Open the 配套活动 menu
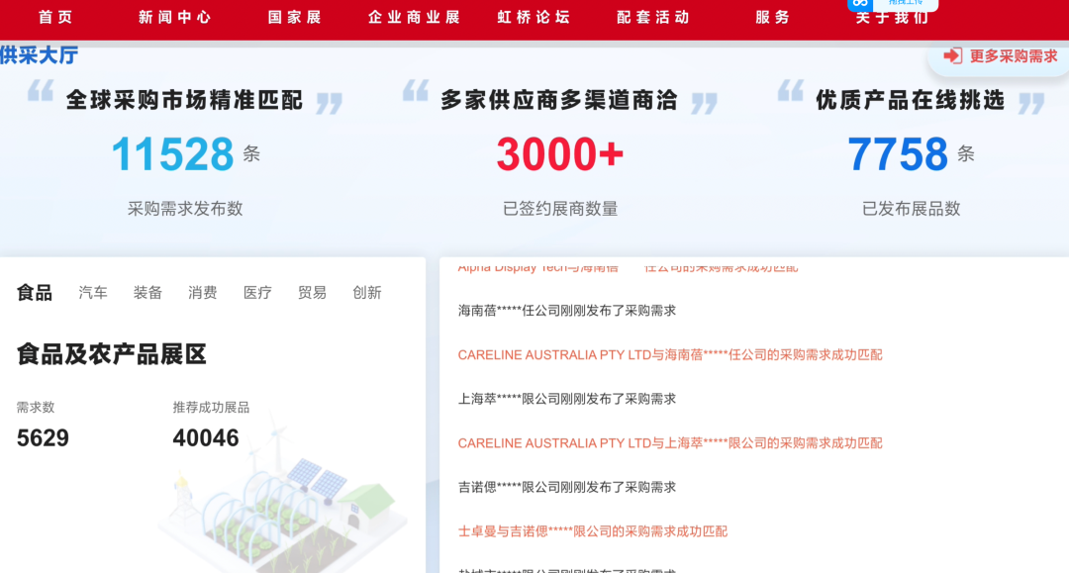Viewport: 1069px width, 573px height. point(653,17)
